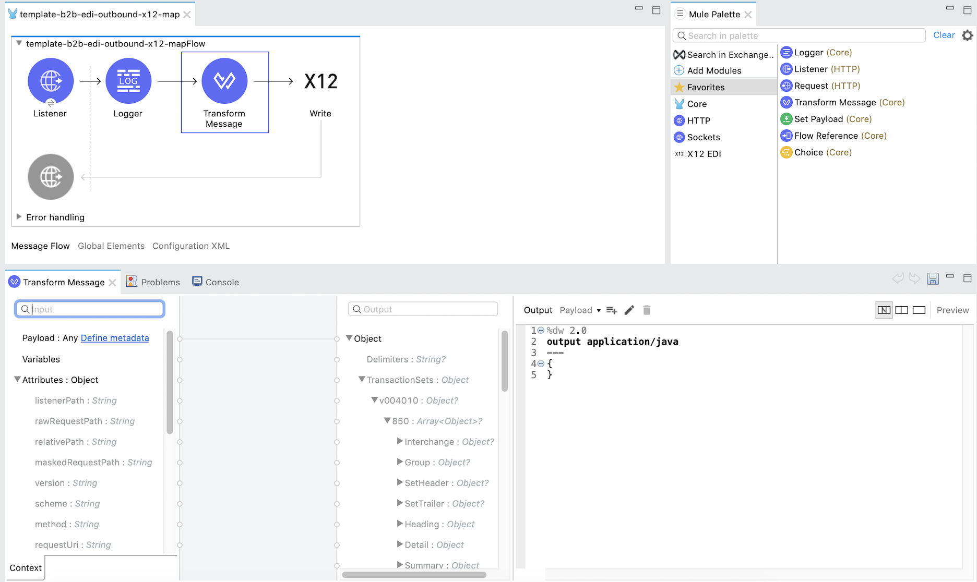Switch to source only view layout
Viewport: 977px width, 582px height.
click(x=919, y=310)
